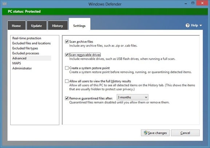The image size is (210, 148).
Task: Choose Excluded file types
Action: [25, 48]
